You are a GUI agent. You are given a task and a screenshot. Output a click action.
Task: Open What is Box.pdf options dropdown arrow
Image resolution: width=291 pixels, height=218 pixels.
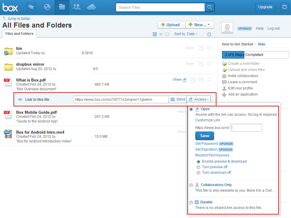pos(201,80)
